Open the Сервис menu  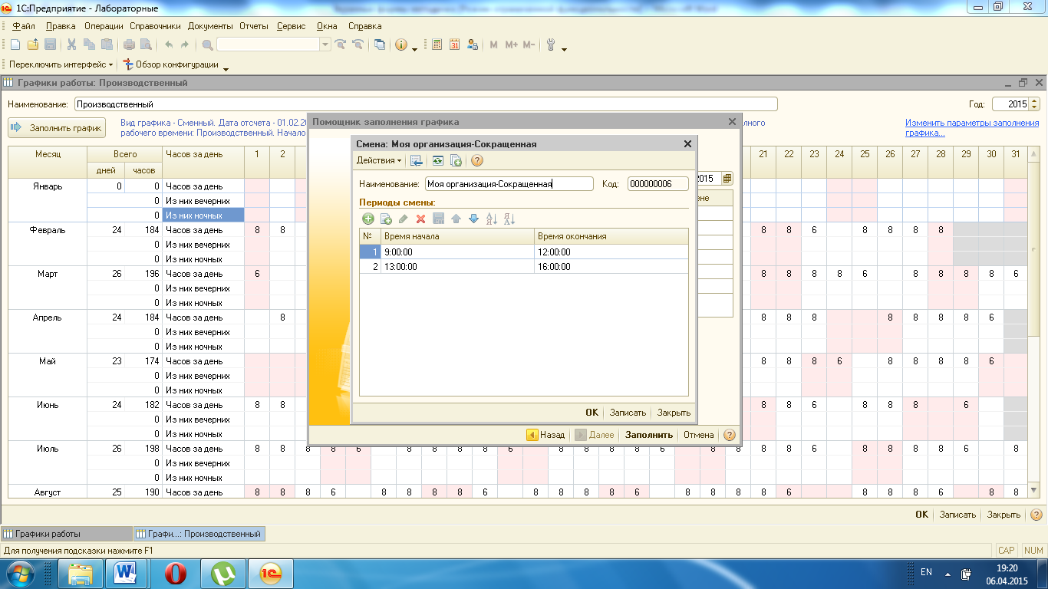click(x=291, y=25)
